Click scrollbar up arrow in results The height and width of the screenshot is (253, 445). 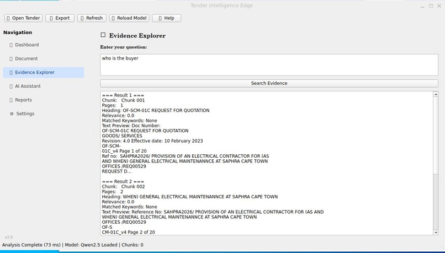click(x=436, y=94)
